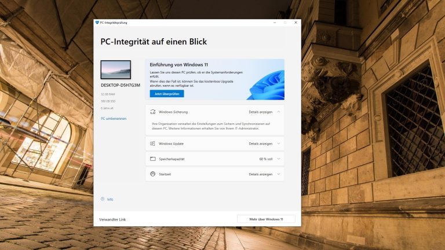This screenshot has width=445, height=250.
Task: Click the Windows 11 bloom banner image
Action: [x=265, y=85]
